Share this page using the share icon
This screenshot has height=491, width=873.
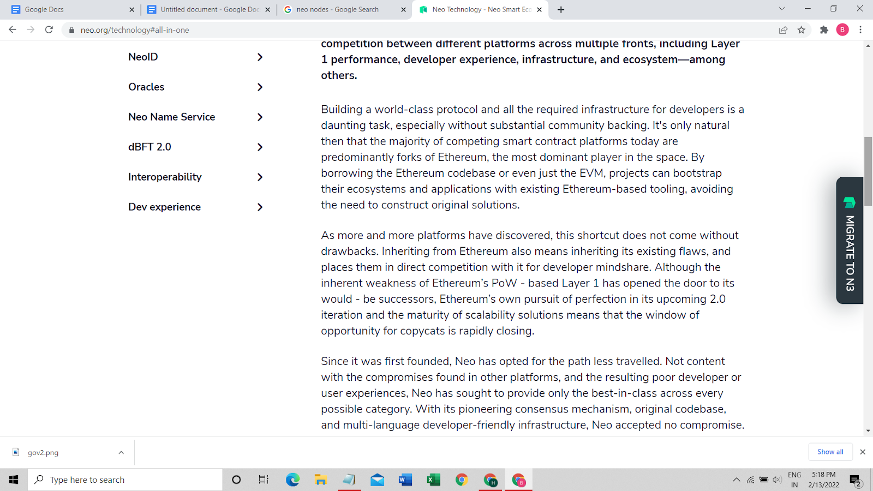pyautogui.click(x=783, y=30)
